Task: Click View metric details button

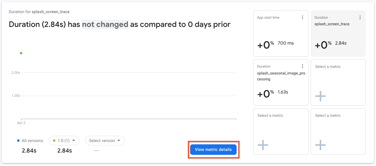Action: coord(213,150)
